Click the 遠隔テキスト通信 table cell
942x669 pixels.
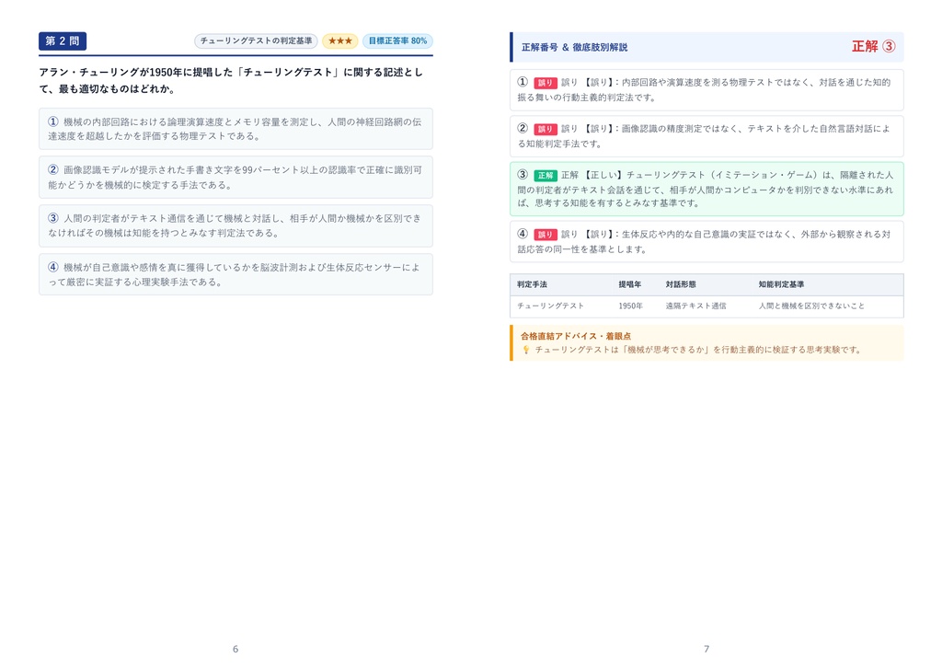click(695, 306)
